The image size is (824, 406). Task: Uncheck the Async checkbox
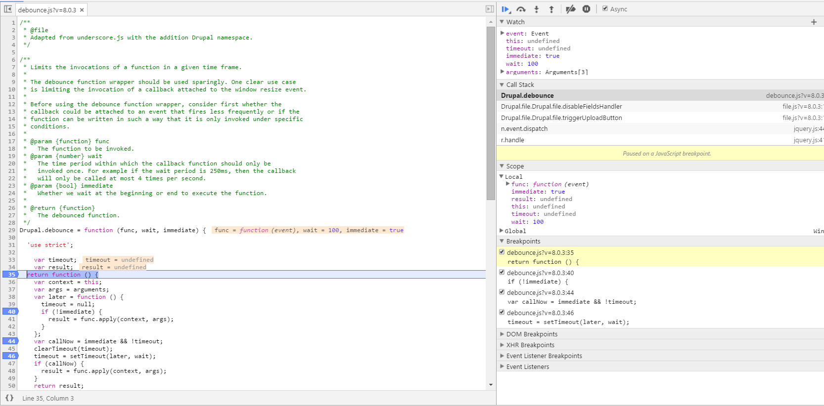(x=605, y=9)
